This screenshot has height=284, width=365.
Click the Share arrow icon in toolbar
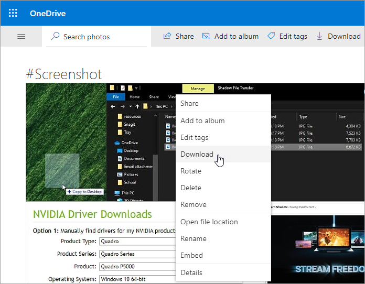(x=167, y=36)
